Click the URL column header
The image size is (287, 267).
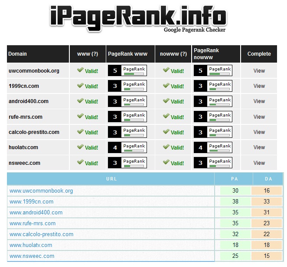coord(111,179)
